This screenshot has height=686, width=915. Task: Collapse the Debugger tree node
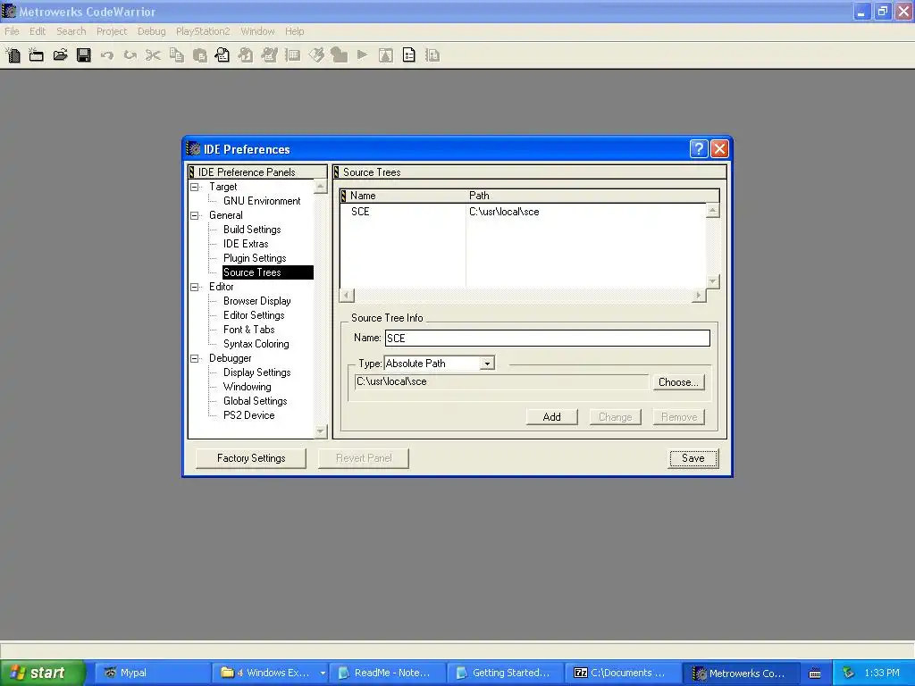(x=194, y=358)
